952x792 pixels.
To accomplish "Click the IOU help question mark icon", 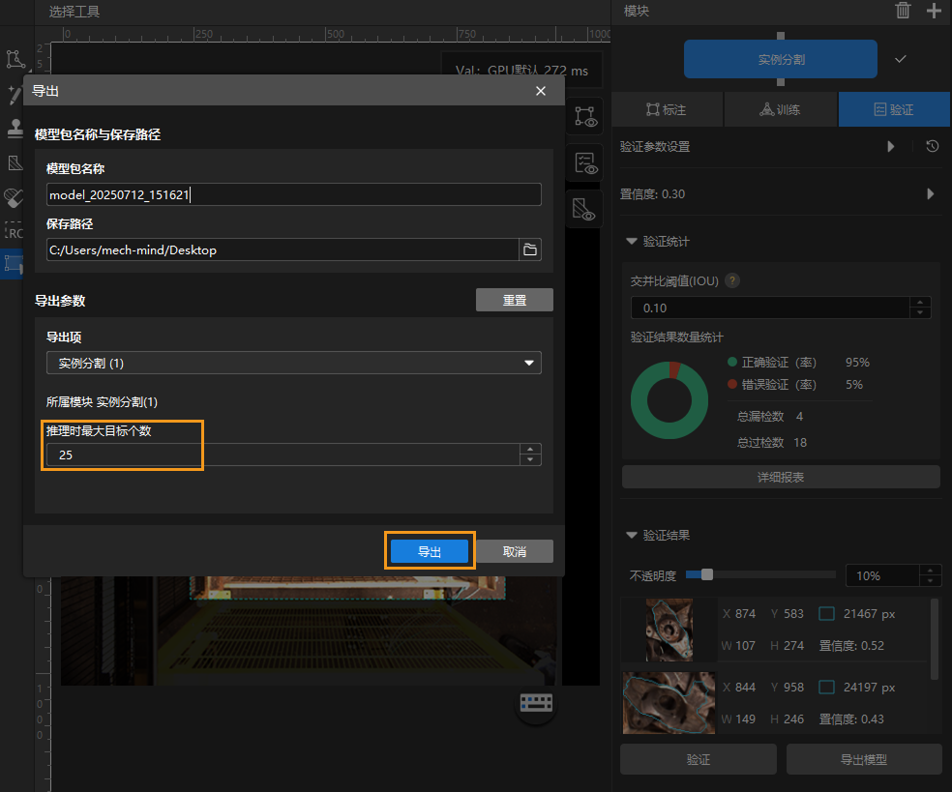I will coord(732,280).
